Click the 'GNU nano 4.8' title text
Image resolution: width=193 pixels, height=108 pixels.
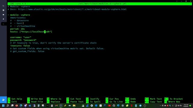[x=18, y=4]
